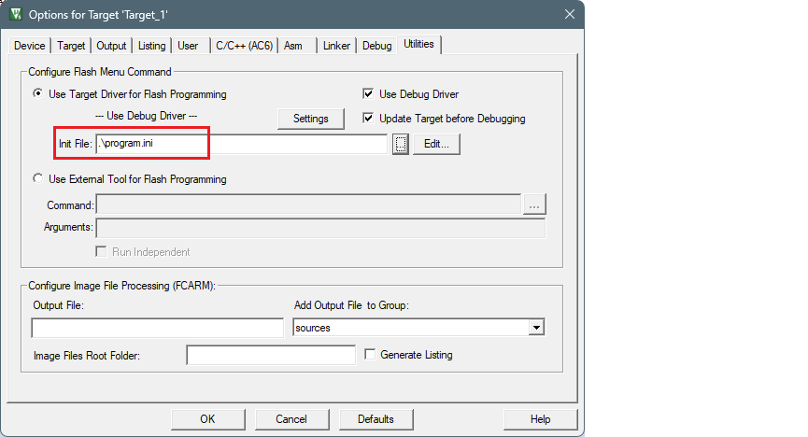Switch to the Linker tab
The height and width of the screenshot is (437, 808).
[336, 46]
